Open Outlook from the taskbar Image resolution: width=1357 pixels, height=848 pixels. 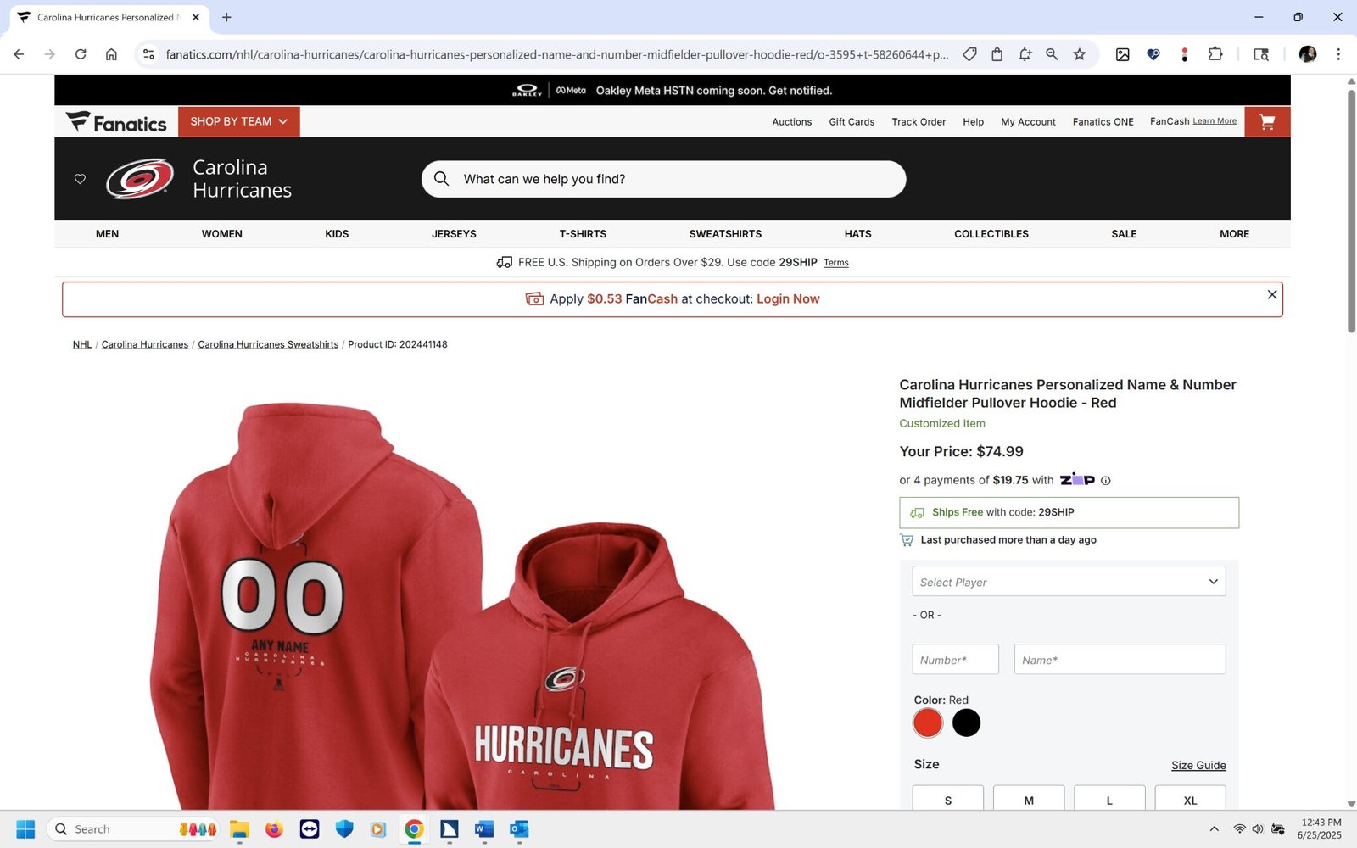pyautogui.click(x=519, y=829)
